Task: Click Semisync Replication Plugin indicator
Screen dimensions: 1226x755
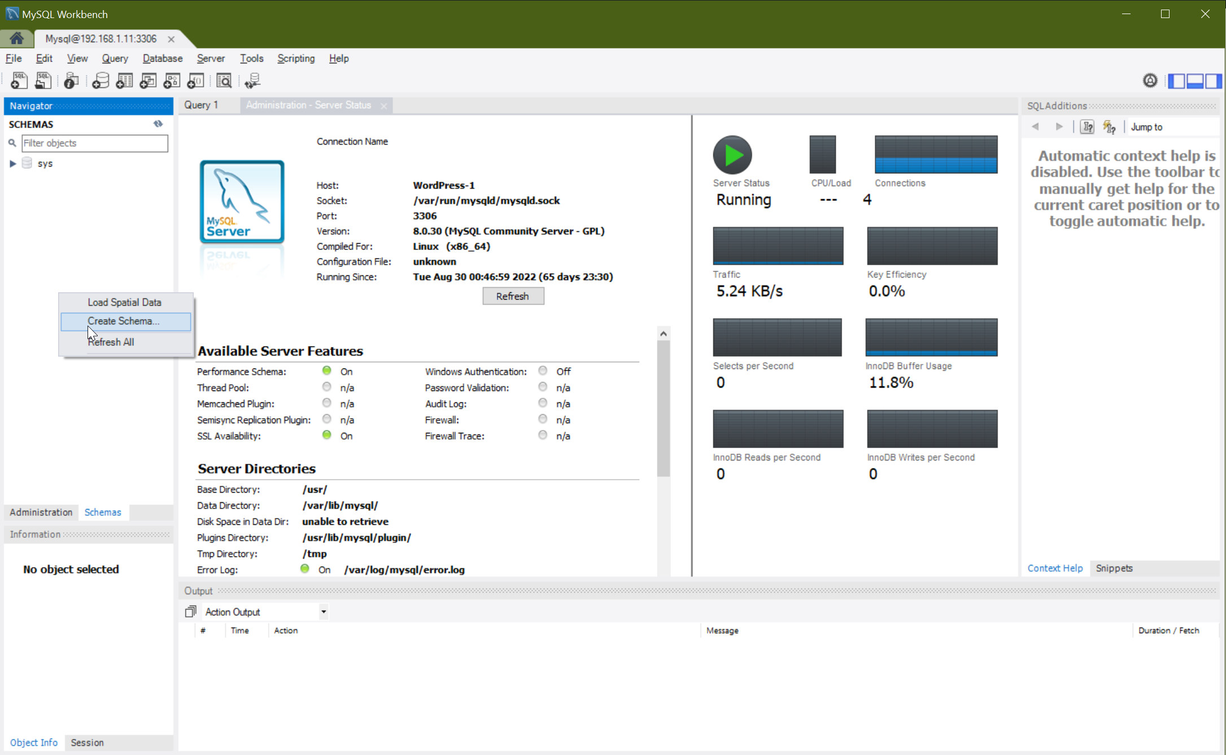Action: (326, 419)
